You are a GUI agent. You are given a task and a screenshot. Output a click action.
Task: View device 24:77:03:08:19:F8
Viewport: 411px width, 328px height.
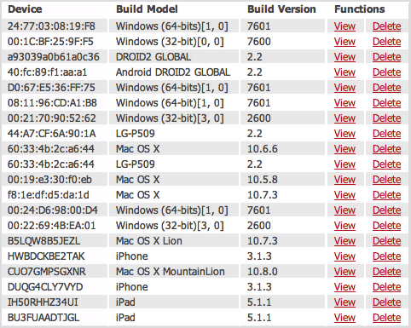pyautogui.click(x=344, y=26)
